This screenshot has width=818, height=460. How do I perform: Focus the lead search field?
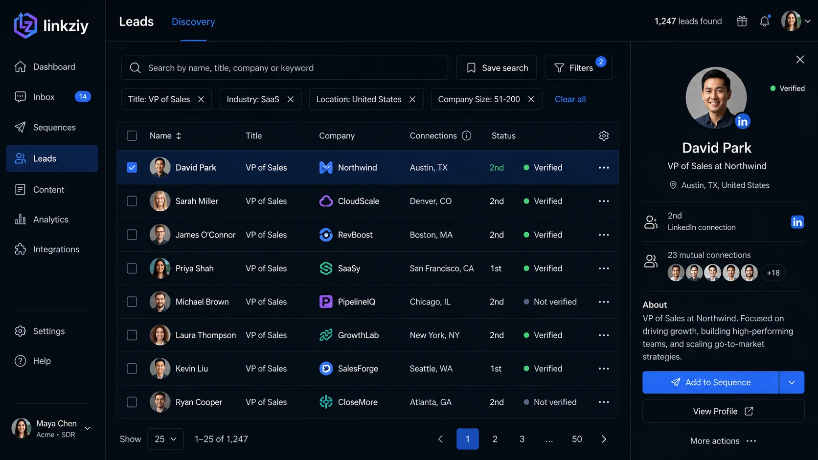[x=285, y=67]
